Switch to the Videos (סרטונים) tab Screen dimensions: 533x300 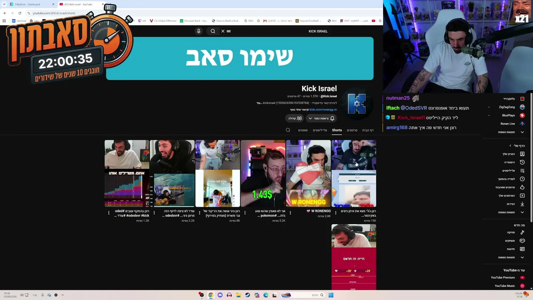pyautogui.click(x=352, y=130)
